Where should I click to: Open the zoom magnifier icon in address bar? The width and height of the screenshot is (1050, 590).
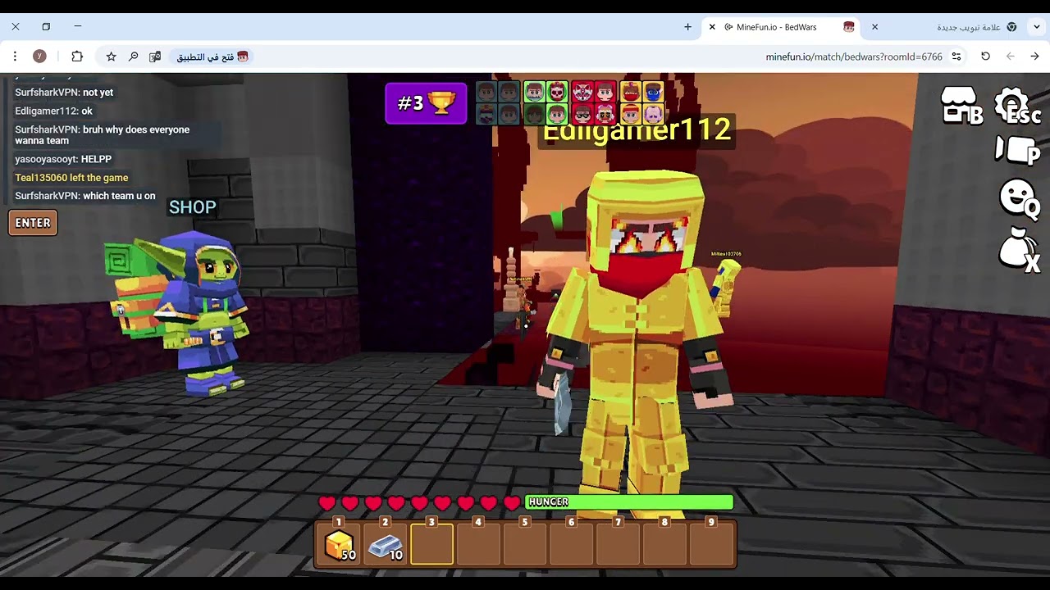click(x=133, y=57)
